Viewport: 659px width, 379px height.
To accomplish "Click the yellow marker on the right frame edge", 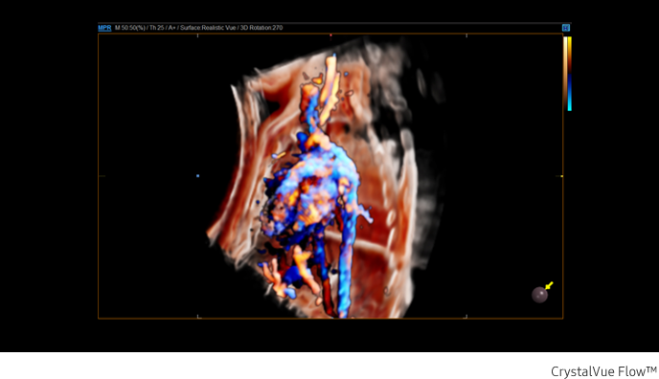I will tap(562, 176).
